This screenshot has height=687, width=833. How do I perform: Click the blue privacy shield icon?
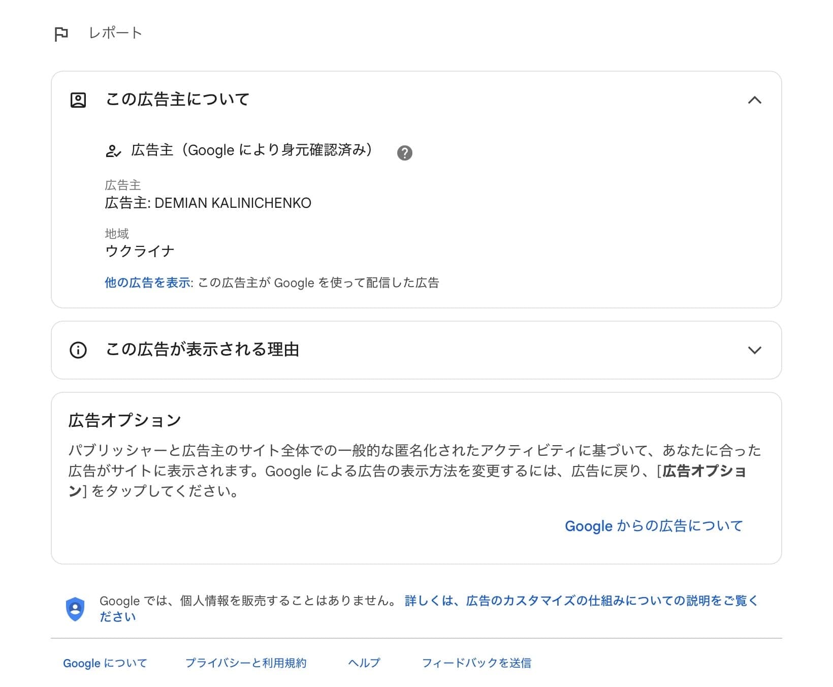[x=75, y=609]
